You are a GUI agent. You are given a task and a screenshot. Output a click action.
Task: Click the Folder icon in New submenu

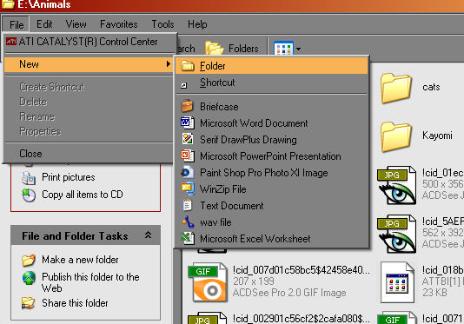point(188,66)
